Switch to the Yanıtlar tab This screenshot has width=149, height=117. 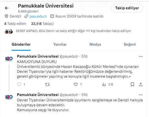pyautogui.click(x=60, y=44)
